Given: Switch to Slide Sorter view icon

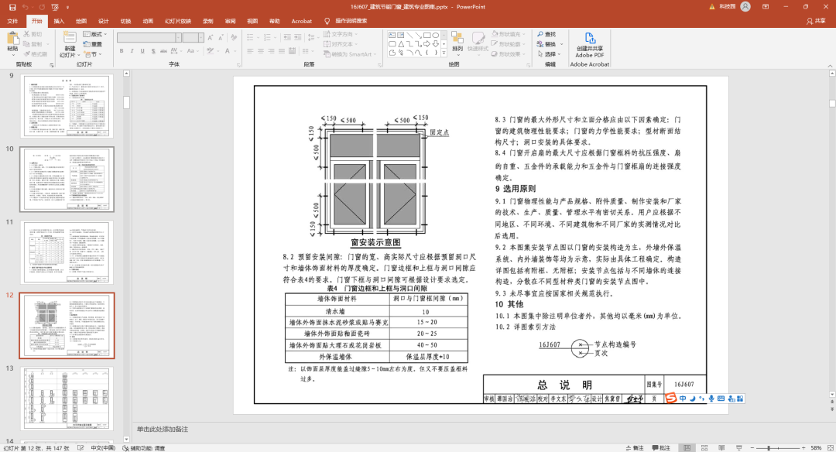Looking at the screenshot, I should (x=704, y=448).
